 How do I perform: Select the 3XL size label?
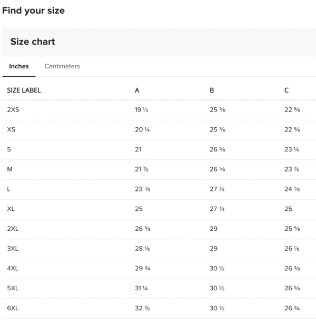[x=13, y=249]
